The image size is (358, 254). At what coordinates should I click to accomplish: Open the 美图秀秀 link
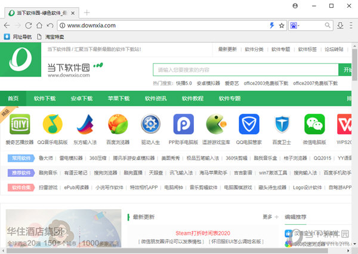coord(171,158)
